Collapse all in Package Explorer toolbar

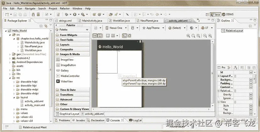click(x=41, y=26)
